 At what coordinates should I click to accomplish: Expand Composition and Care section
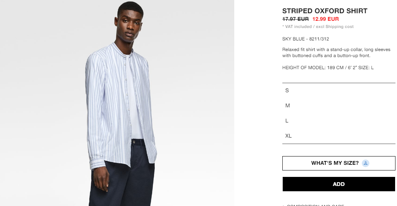[313, 205]
